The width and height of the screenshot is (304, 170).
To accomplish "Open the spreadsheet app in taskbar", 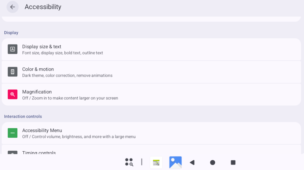I will pos(156,163).
